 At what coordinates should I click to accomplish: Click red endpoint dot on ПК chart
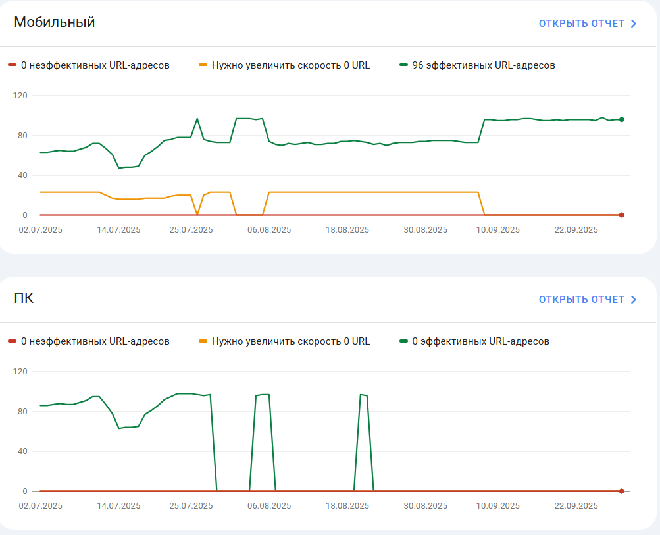pos(622,491)
